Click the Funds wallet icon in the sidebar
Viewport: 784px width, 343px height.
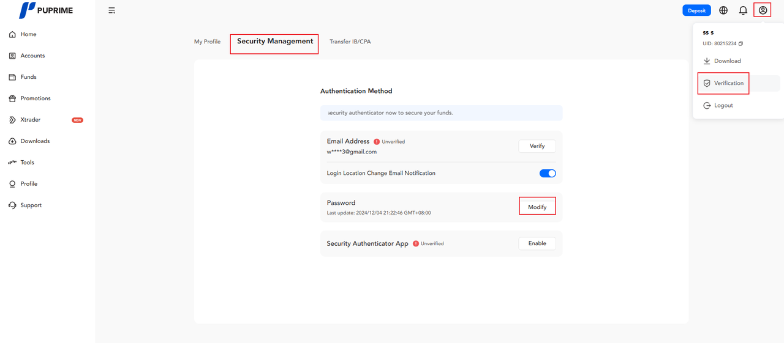[12, 77]
